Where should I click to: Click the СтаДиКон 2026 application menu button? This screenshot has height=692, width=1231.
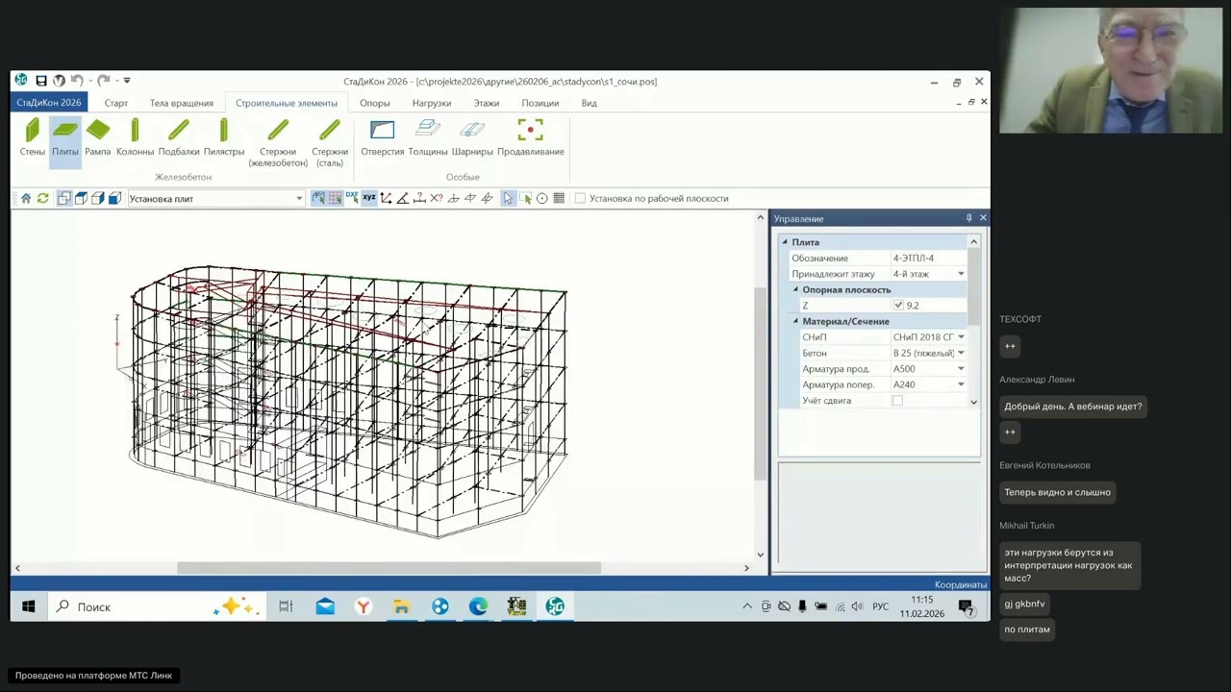(49, 103)
